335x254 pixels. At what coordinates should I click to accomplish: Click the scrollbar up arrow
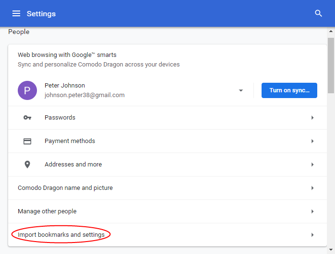331,31
